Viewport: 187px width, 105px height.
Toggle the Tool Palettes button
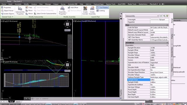(103, 8)
